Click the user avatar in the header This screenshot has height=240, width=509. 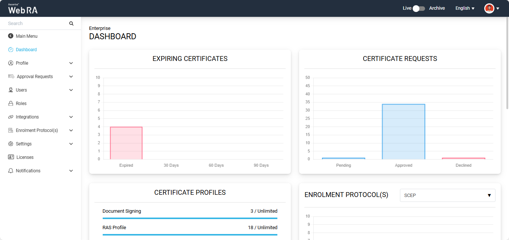coord(489,8)
